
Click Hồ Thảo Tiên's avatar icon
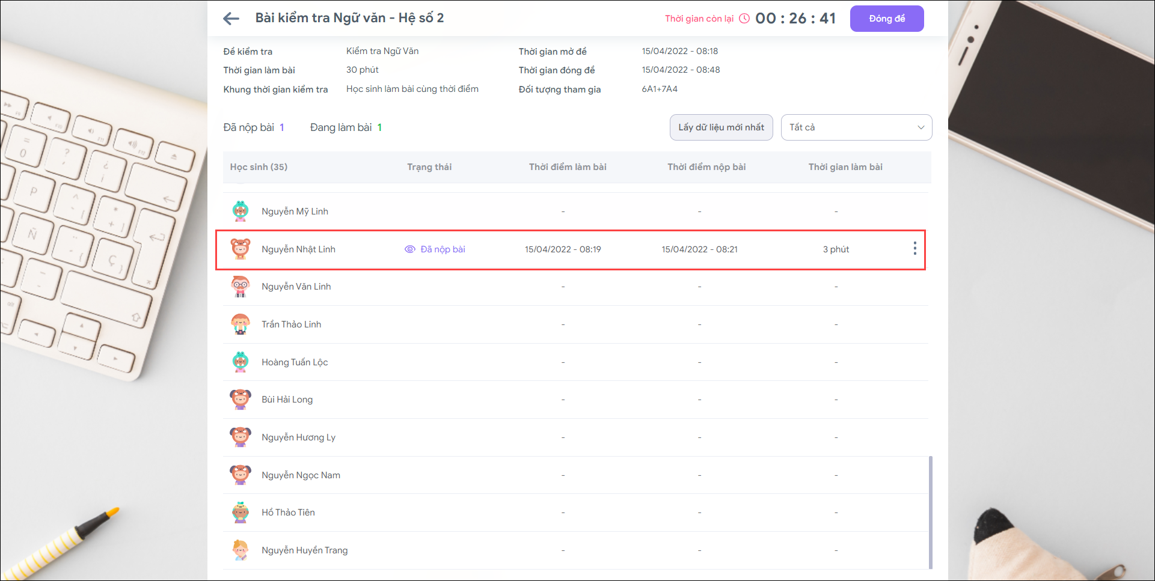coord(240,513)
